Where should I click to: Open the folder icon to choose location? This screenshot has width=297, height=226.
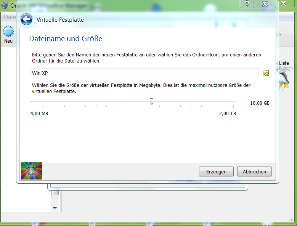266,73
